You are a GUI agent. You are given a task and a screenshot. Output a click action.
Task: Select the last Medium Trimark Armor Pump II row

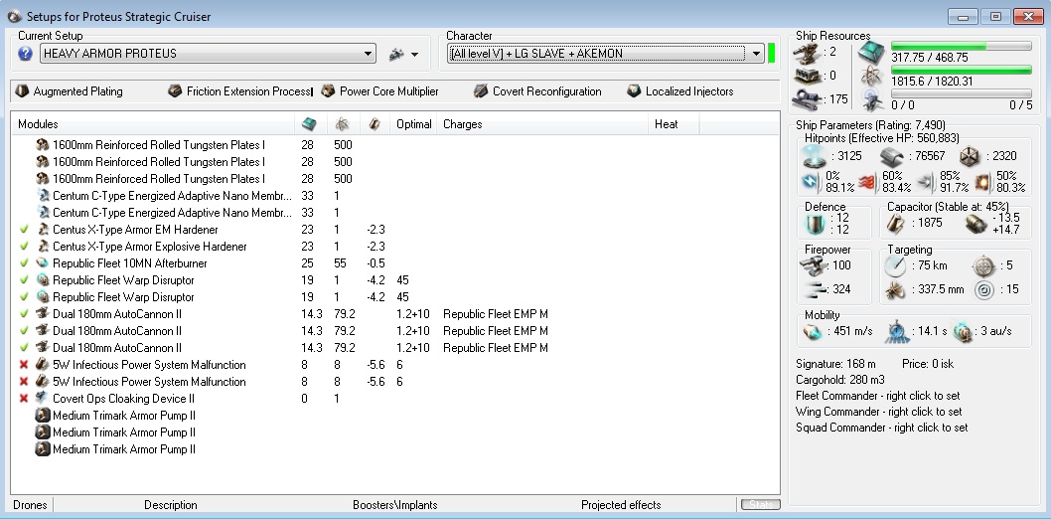(x=395, y=449)
